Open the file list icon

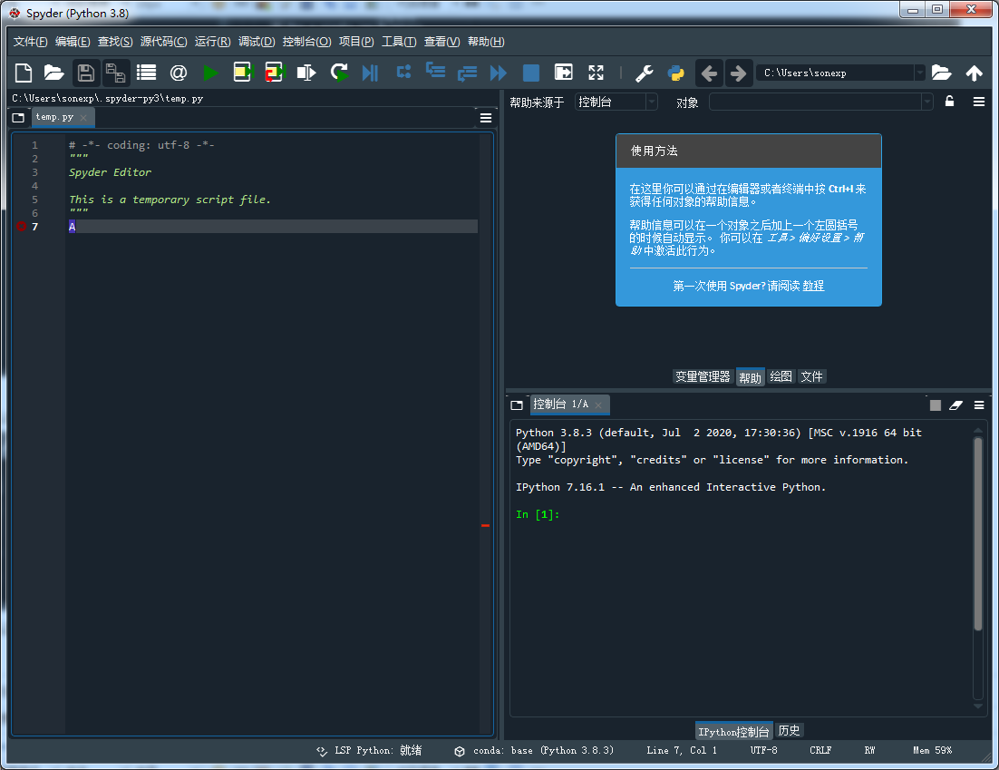(x=147, y=73)
